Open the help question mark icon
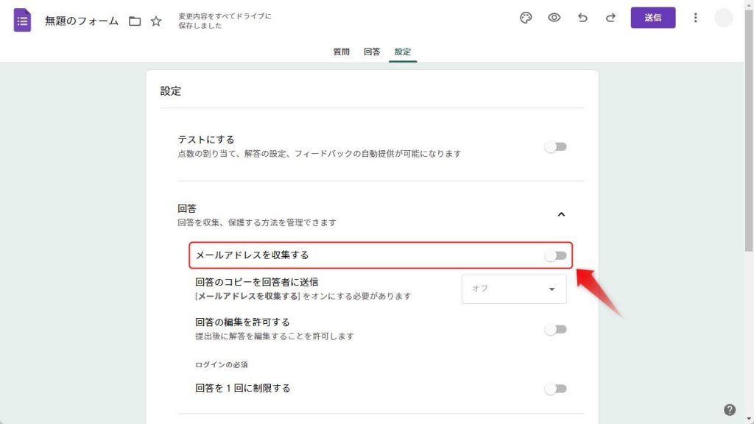 730,409
